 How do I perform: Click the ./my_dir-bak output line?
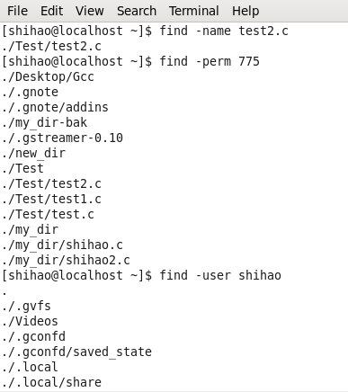click(x=44, y=122)
